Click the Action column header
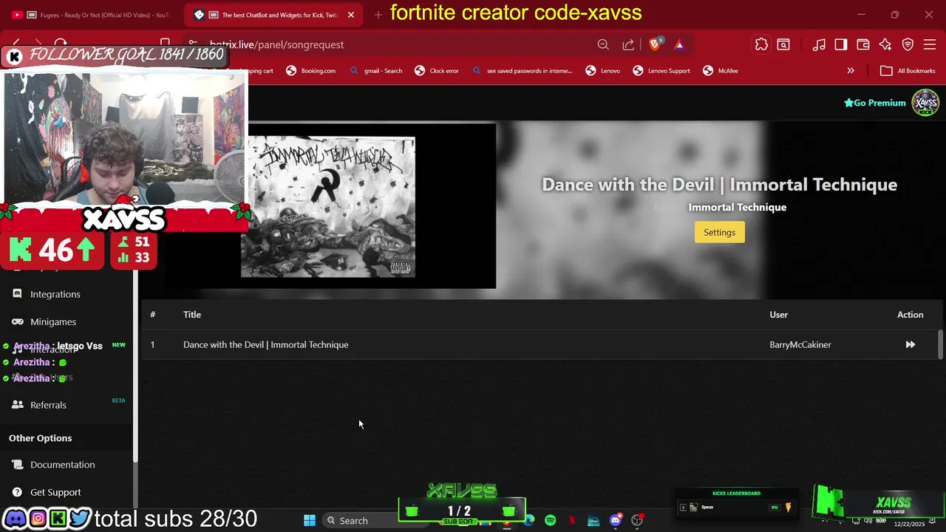 click(x=910, y=315)
